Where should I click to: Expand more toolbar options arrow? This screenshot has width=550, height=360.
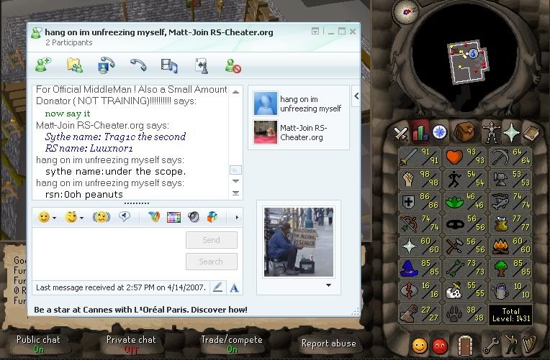click(237, 218)
